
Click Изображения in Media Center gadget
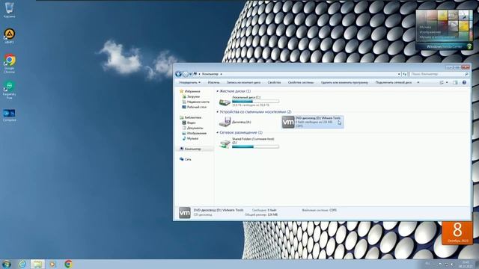(430, 32)
